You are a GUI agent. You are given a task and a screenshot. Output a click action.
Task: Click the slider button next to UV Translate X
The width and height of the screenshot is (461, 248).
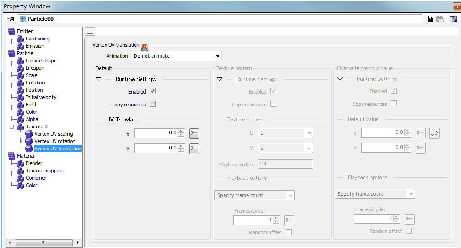pyautogui.click(x=194, y=133)
